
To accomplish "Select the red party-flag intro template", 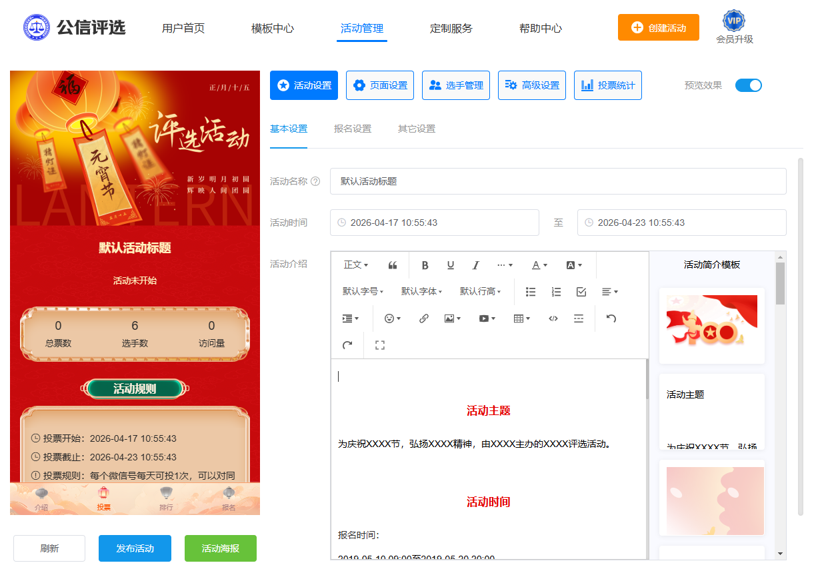I will click(x=712, y=326).
